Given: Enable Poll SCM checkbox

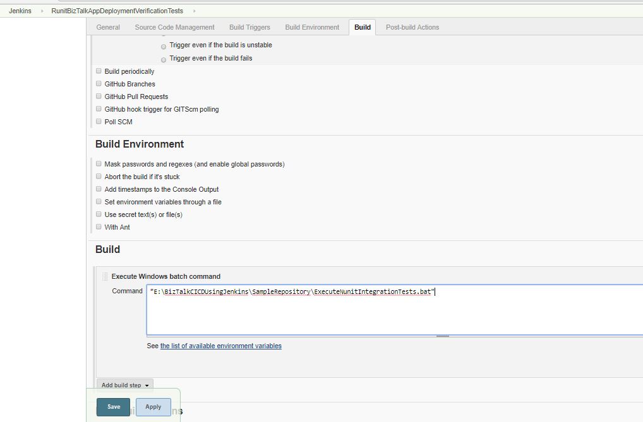Looking at the screenshot, I should tap(99, 121).
